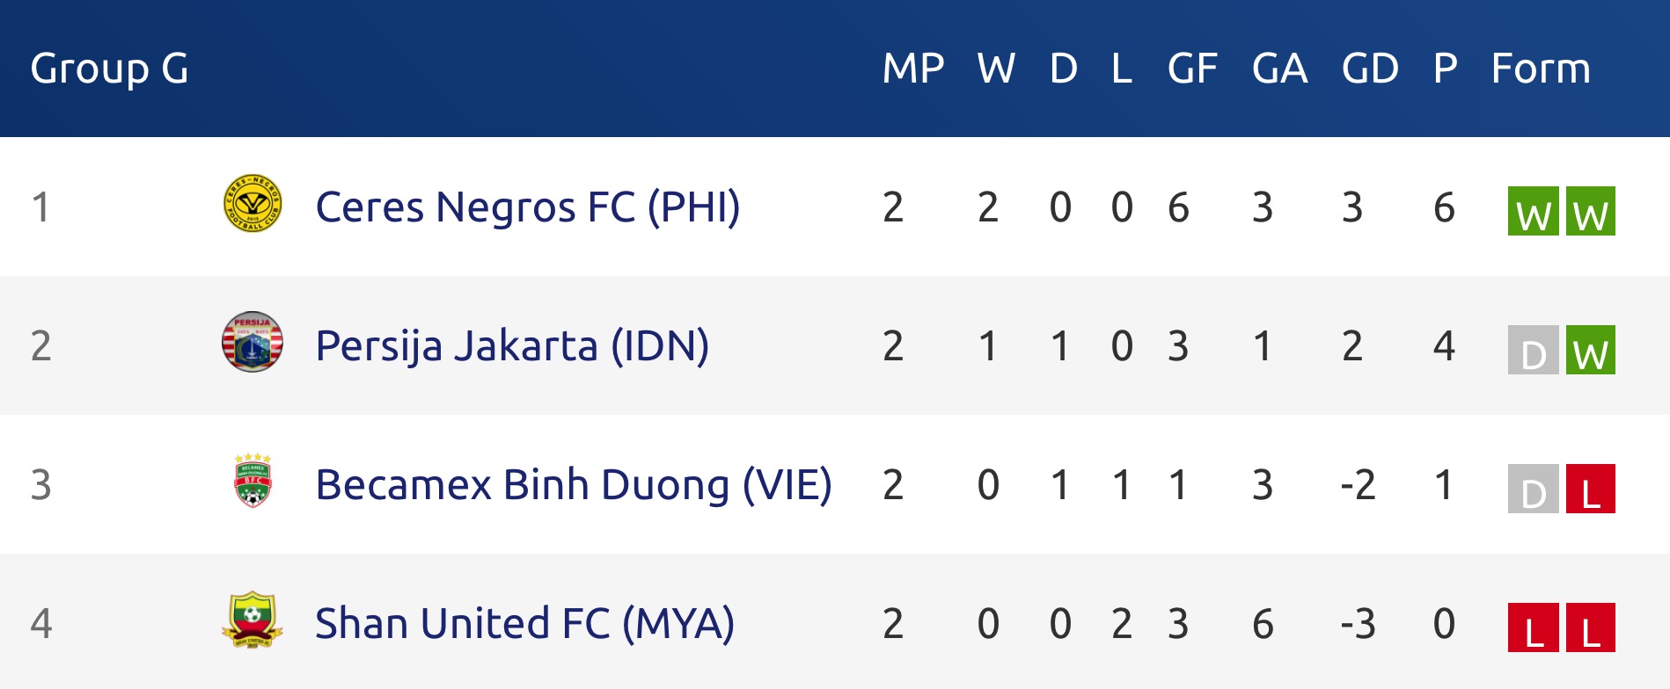The image size is (1670, 689).
Task: Click the Ceres Negros FC club crest
Action: click(x=253, y=203)
